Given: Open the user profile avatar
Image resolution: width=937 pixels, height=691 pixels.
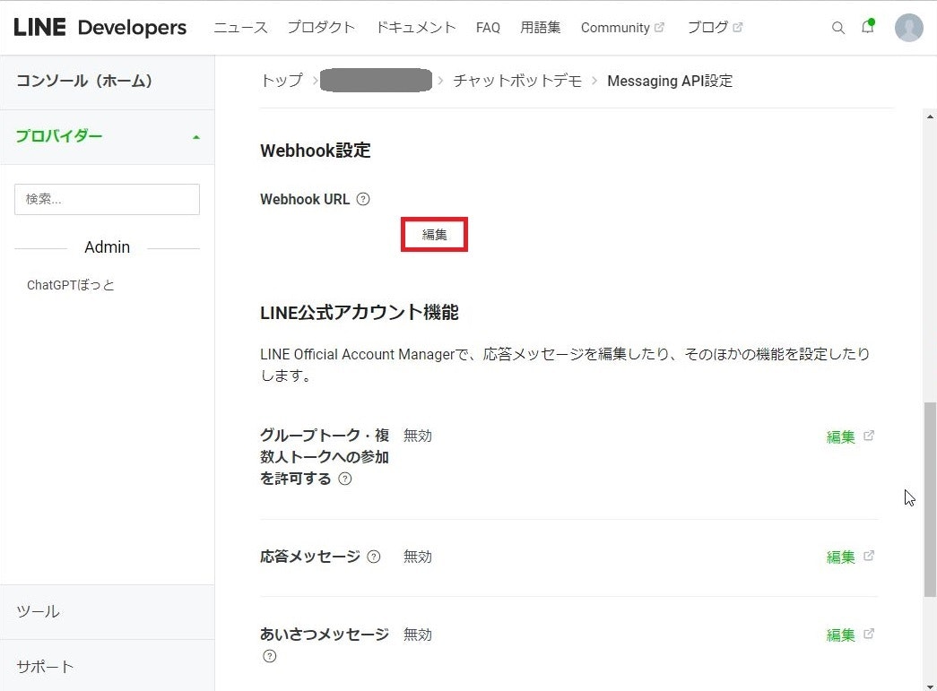Looking at the screenshot, I should coord(909,28).
